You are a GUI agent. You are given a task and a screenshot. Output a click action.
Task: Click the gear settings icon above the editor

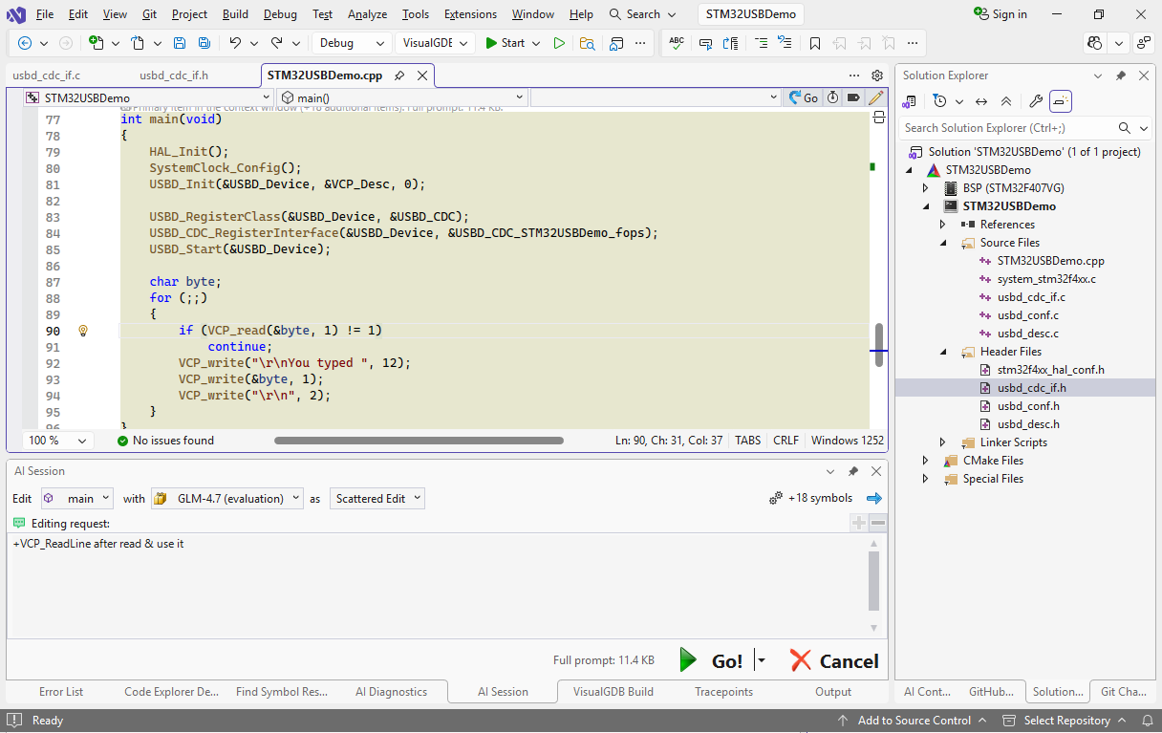(877, 75)
